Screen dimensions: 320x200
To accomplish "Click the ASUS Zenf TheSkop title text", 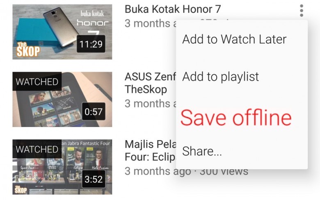I will pyautogui.click(x=150, y=83).
